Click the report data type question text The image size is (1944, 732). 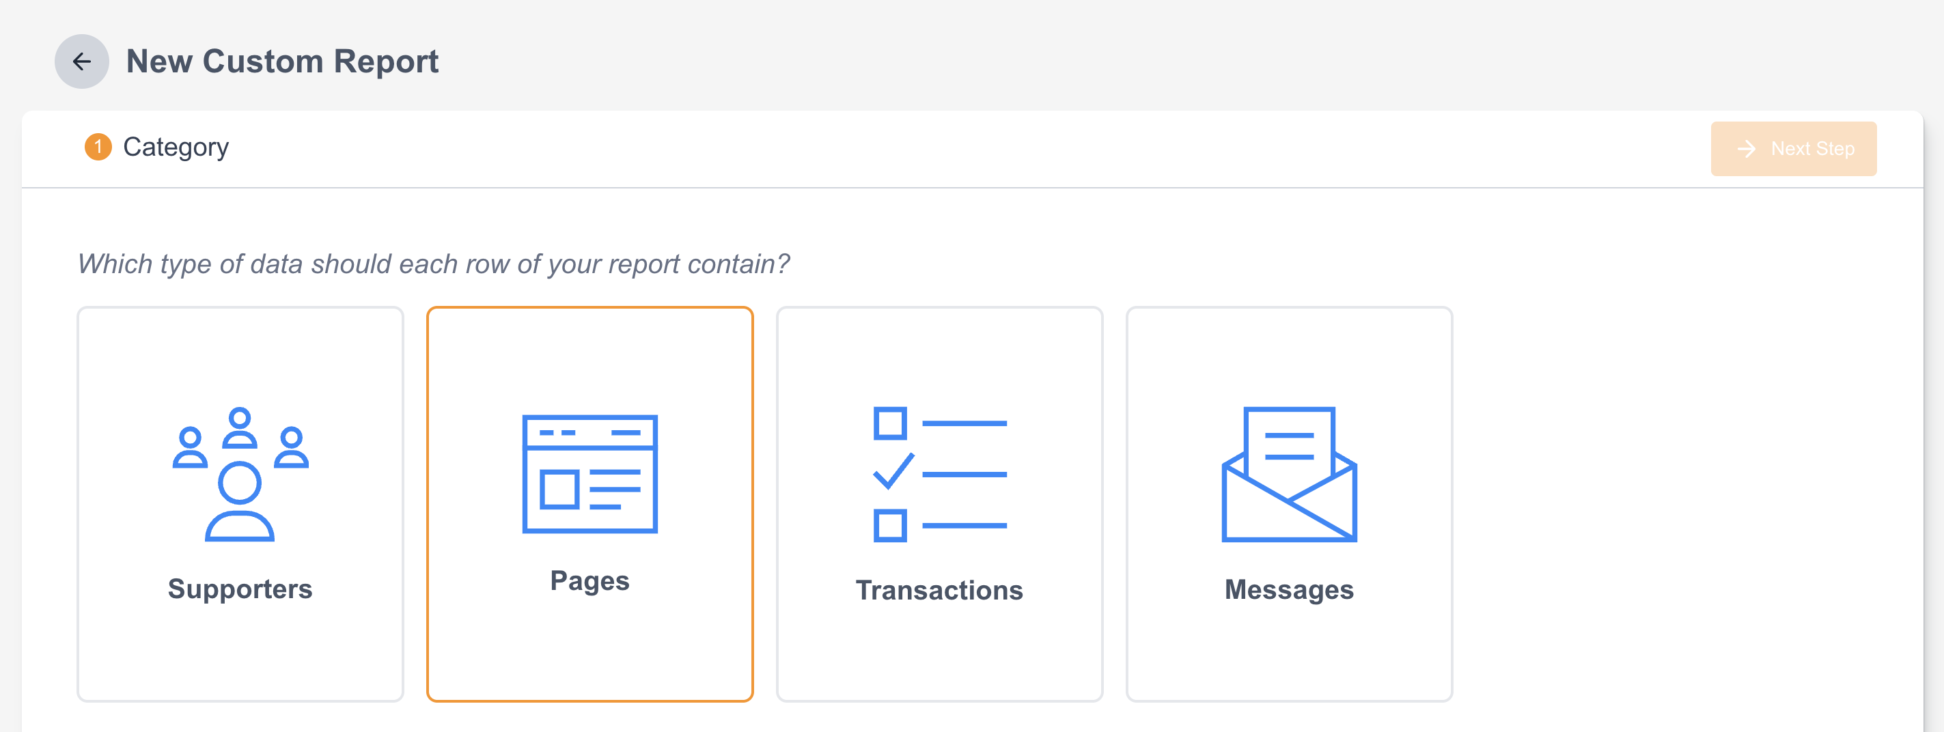pos(433,264)
